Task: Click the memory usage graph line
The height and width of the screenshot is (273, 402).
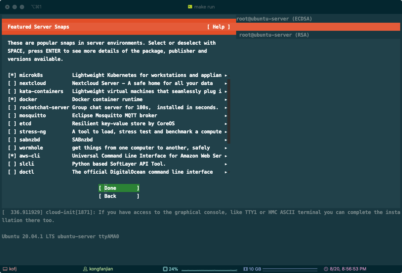Action: point(288,270)
